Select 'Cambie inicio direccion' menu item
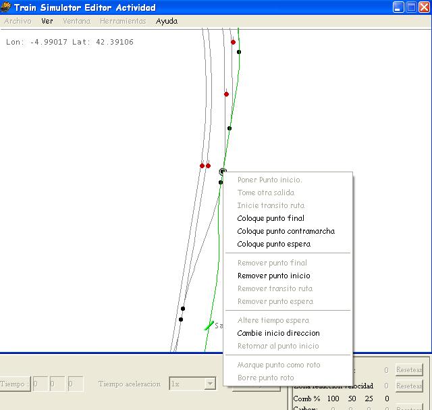Image resolution: width=432 pixels, height=410 pixels. (x=278, y=333)
